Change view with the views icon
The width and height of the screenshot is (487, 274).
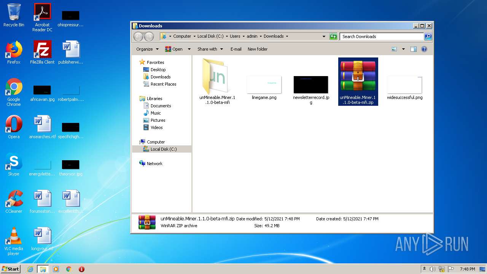(394, 49)
